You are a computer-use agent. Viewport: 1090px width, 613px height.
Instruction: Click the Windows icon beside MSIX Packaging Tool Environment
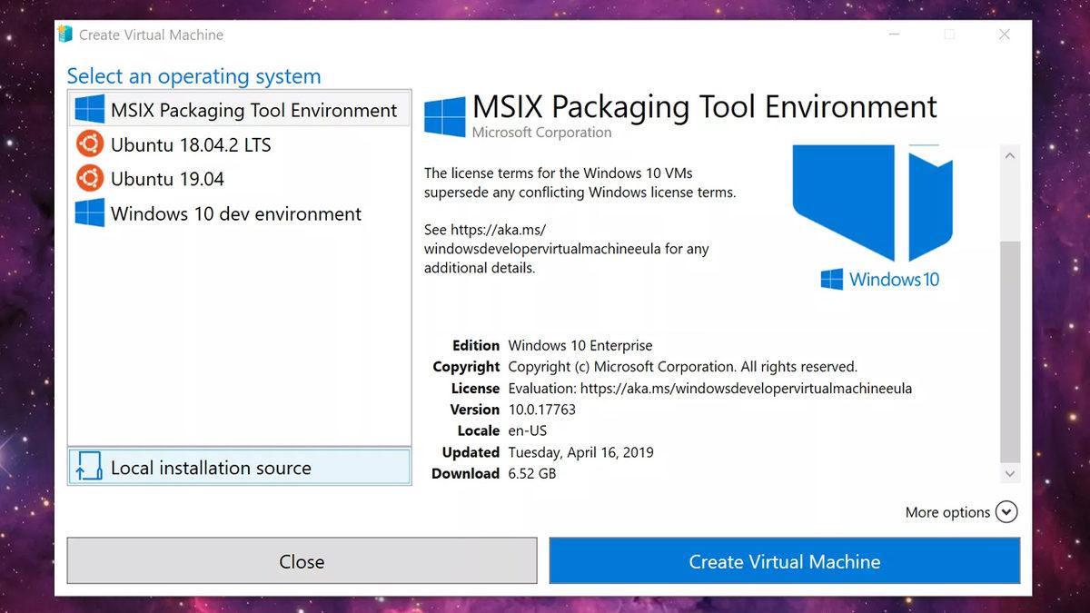pyautogui.click(x=89, y=108)
